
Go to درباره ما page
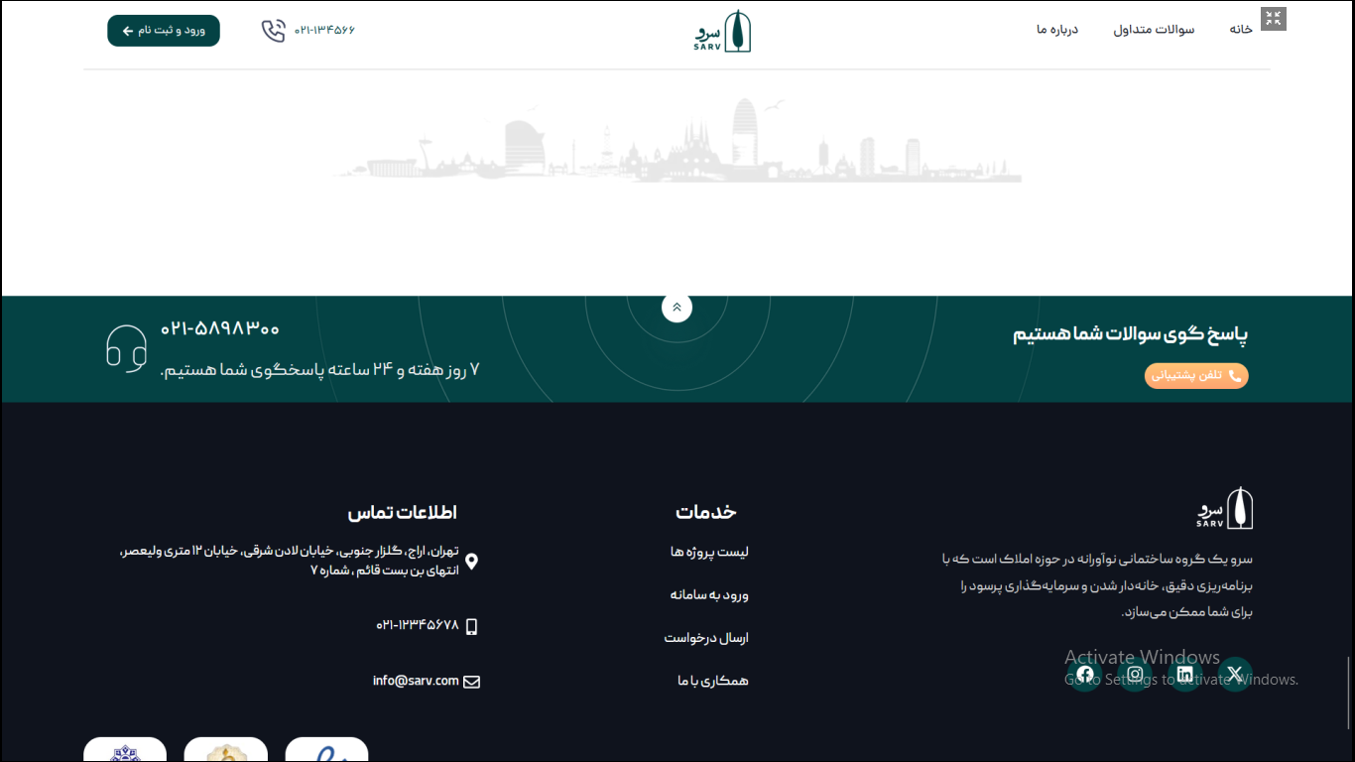point(1057,30)
